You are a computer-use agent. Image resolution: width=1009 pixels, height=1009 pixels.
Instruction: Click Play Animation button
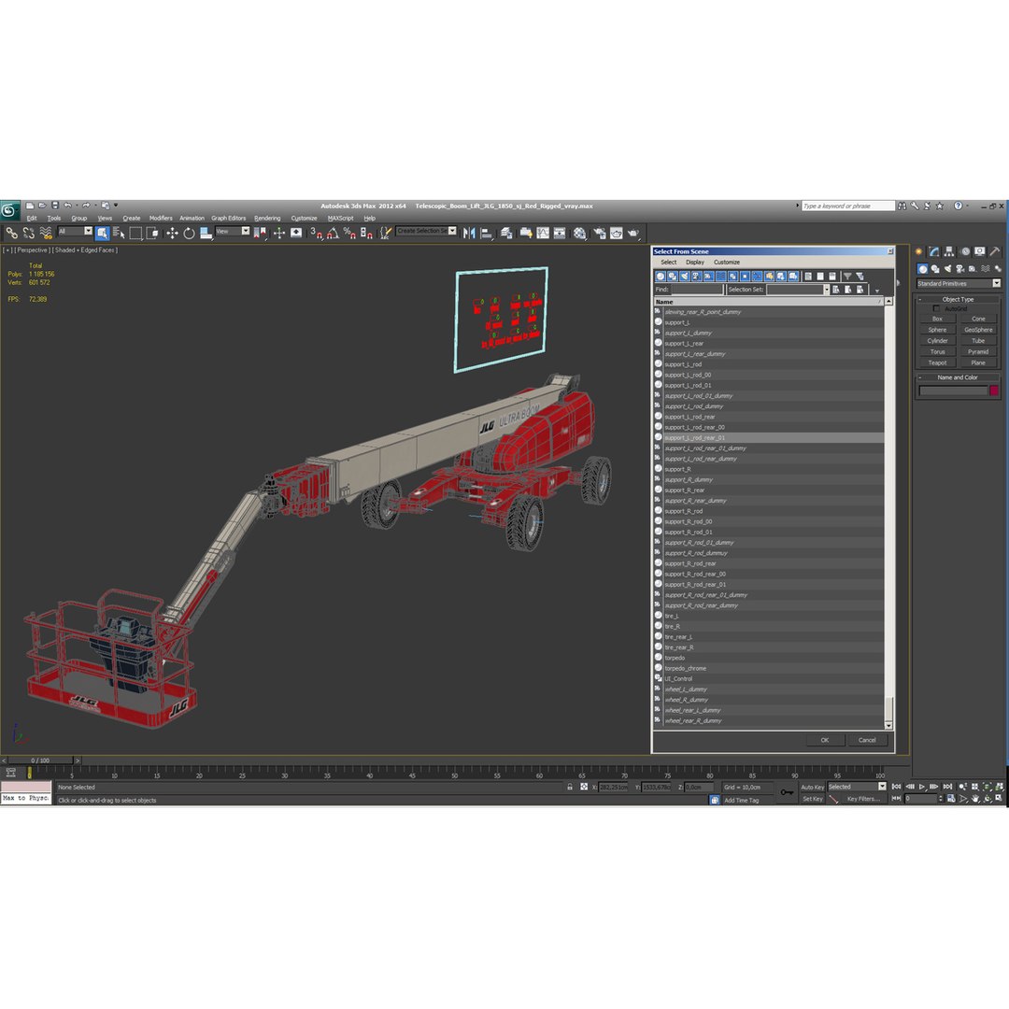(922, 787)
